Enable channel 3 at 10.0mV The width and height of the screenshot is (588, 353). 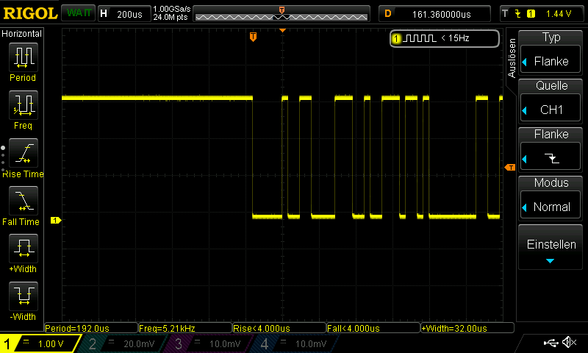(x=208, y=343)
